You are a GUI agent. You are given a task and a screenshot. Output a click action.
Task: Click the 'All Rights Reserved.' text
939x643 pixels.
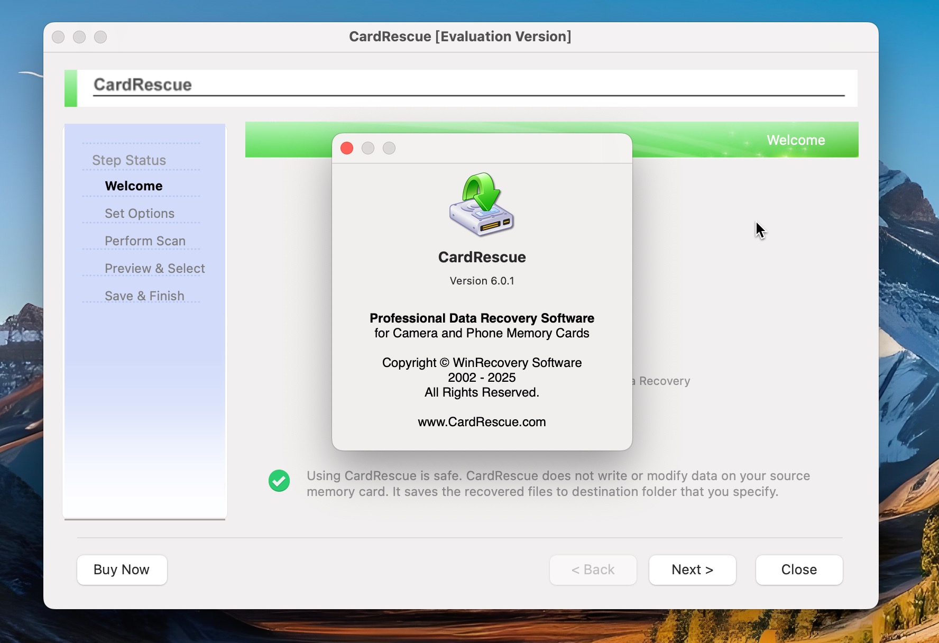click(482, 392)
